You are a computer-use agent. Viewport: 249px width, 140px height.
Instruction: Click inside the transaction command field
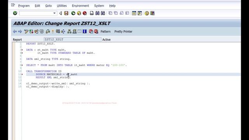(x=36, y=13)
